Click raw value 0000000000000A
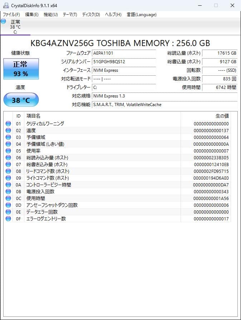The image size is (241, 320). click(x=211, y=144)
